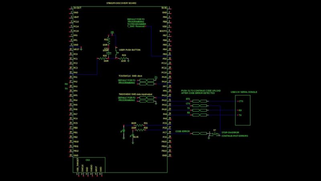
Task: Select the BLUE label next to the LED
Action: click(x=136, y=137)
